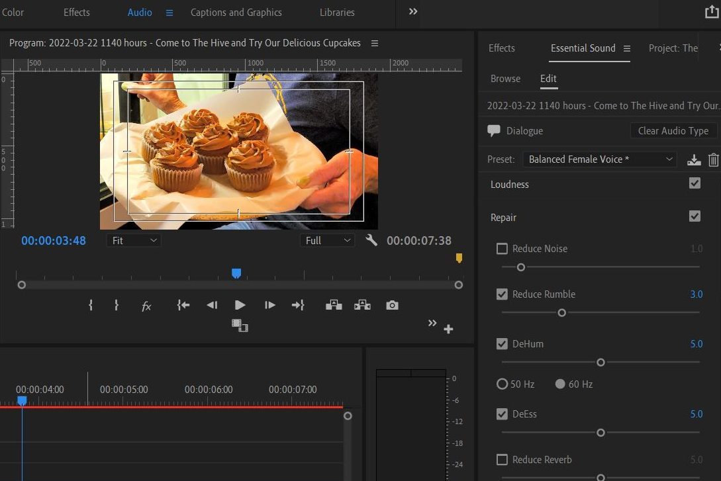Enable the Reduce Noise checkbox
The height and width of the screenshot is (481, 721).
[502, 249]
